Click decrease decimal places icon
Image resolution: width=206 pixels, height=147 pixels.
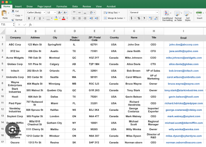click(156, 18)
